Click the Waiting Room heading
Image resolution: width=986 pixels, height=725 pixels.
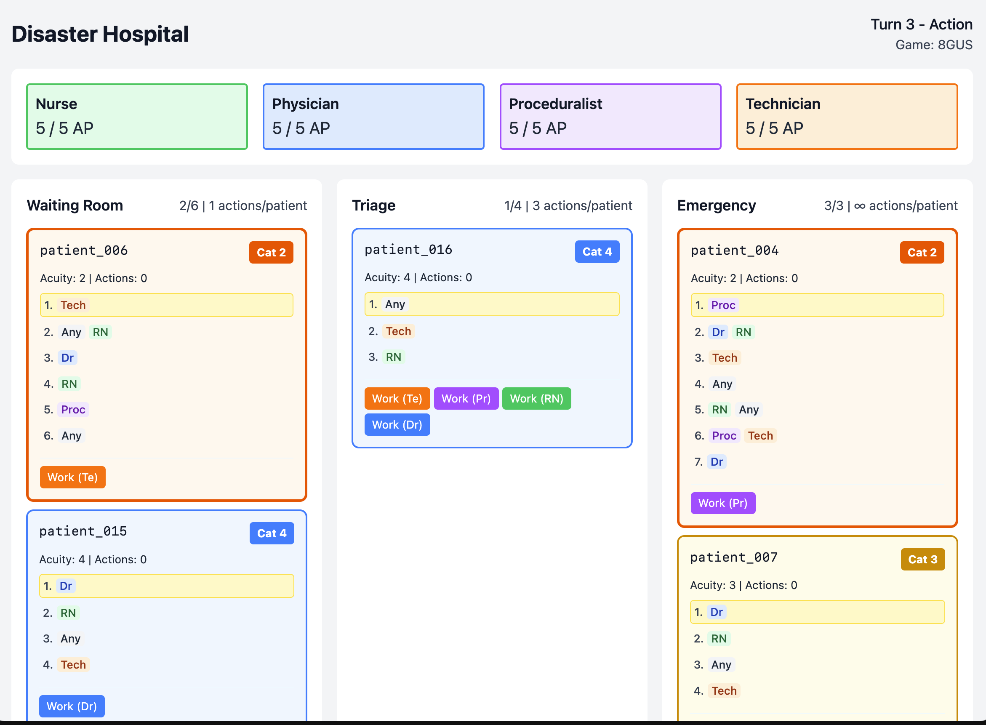point(75,205)
